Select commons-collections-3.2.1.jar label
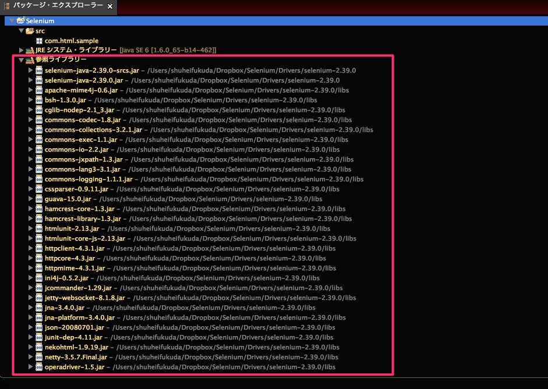 93,130
